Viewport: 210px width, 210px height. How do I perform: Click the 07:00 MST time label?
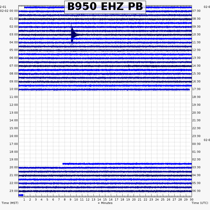(x=14, y=66)
